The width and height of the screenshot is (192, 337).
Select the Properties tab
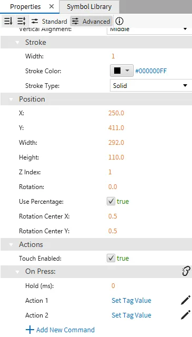click(x=25, y=7)
